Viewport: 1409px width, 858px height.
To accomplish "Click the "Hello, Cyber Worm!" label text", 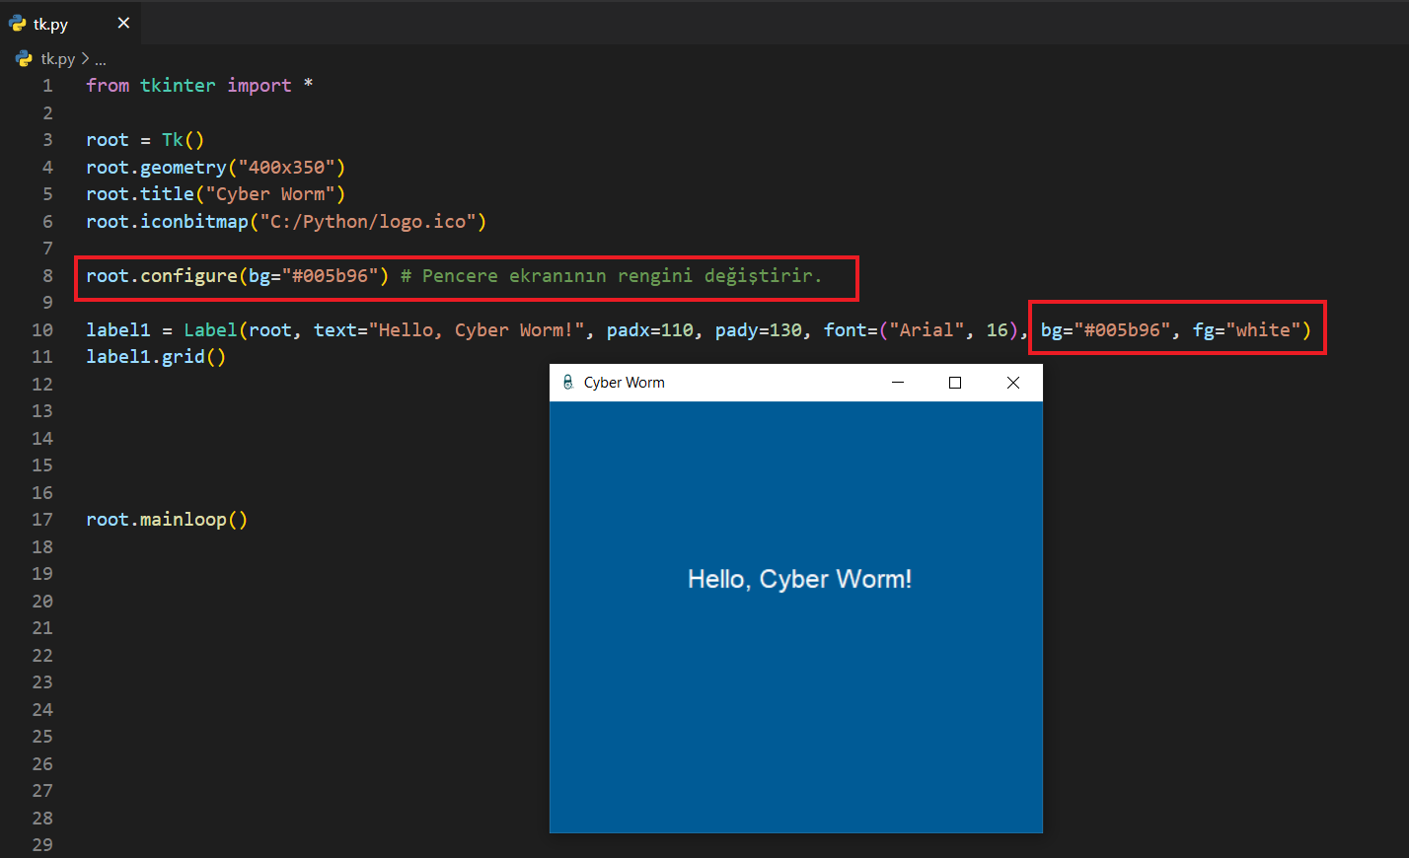I will [799, 579].
